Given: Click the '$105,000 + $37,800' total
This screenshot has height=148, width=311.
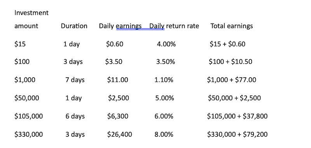Looking at the screenshot, I should click(x=237, y=116).
